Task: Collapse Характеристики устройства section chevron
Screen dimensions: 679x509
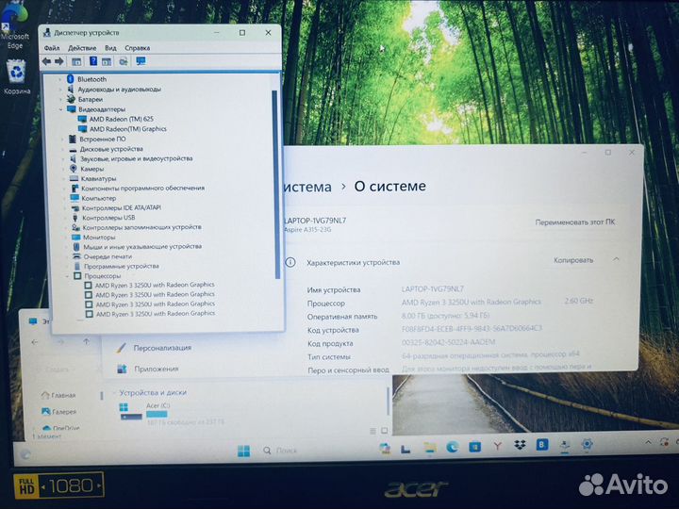Action: coord(616,259)
